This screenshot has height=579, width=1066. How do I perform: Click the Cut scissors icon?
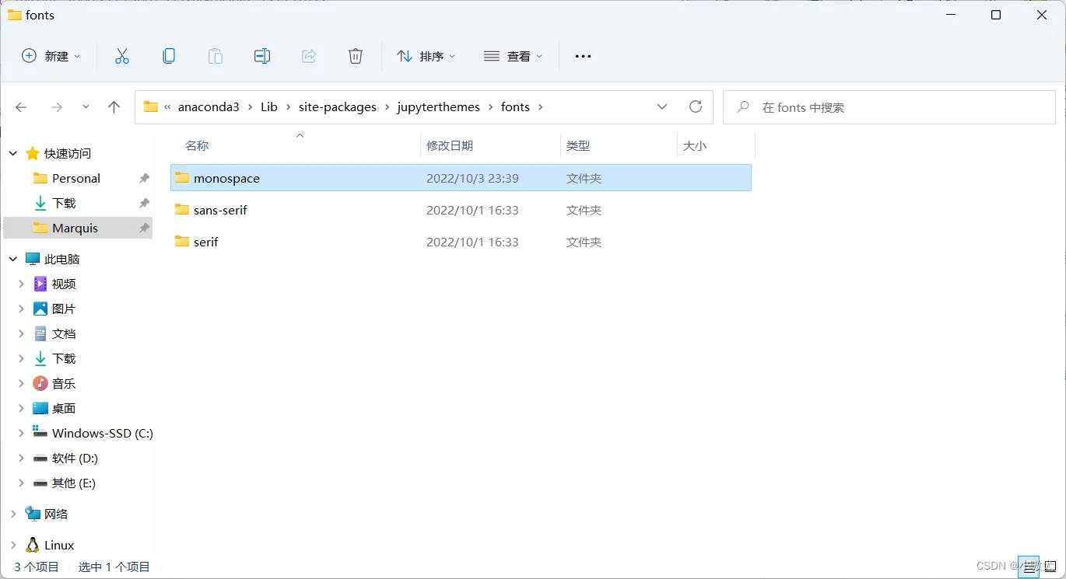point(122,56)
